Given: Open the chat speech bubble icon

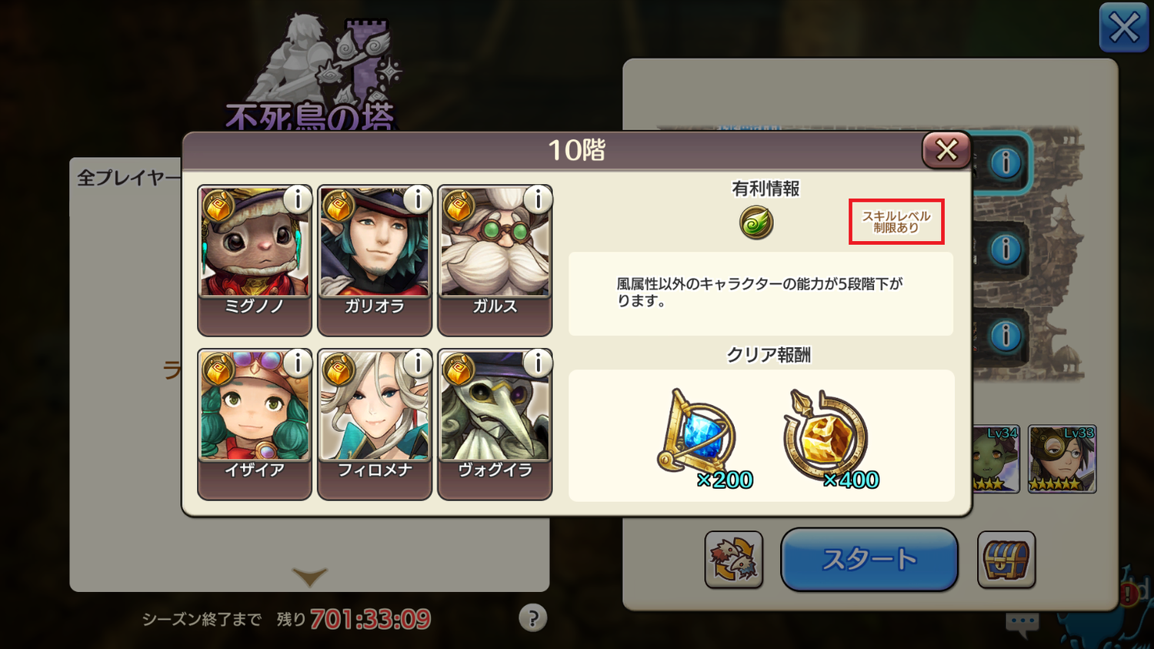Looking at the screenshot, I should [1022, 624].
